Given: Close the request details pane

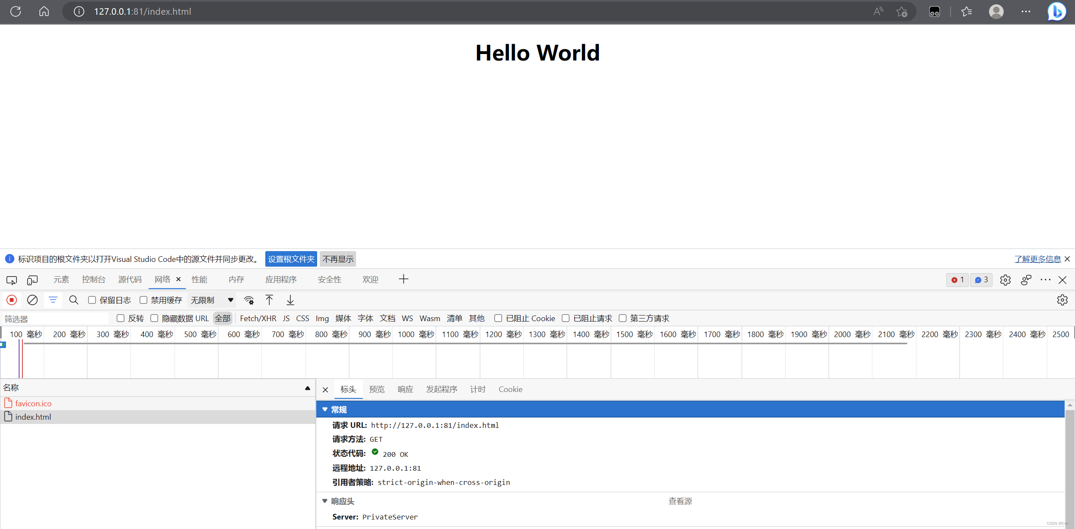Looking at the screenshot, I should pyautogui.click(x=325, y=390).
